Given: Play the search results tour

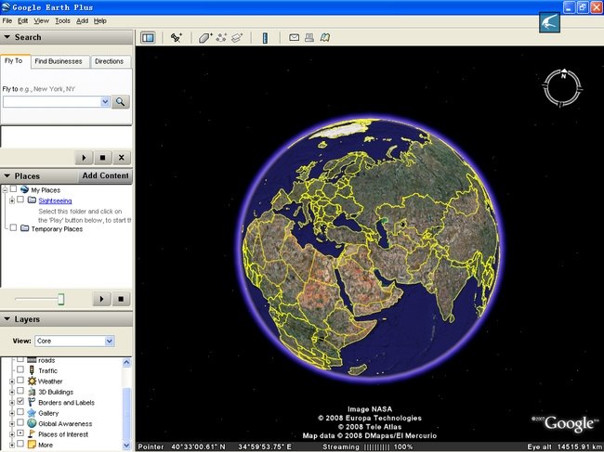Looking at the screenshot, I should tap(84, 158).
